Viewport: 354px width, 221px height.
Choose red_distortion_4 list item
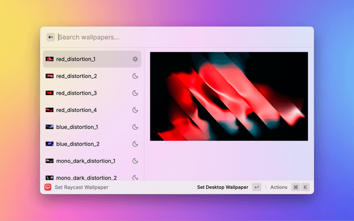(76, 110)
